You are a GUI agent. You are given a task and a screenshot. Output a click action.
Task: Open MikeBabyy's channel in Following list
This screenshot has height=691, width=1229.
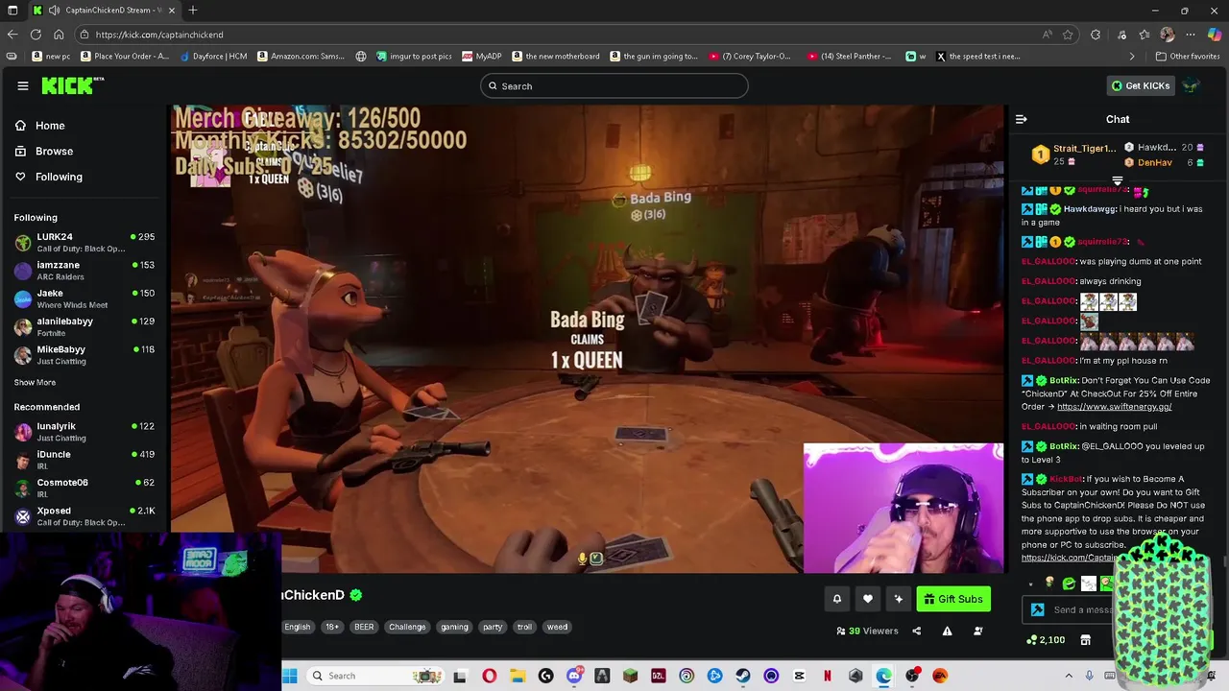pos(84,355)
